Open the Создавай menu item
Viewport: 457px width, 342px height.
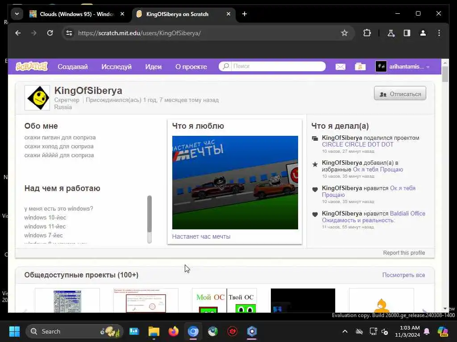point(73,67)
